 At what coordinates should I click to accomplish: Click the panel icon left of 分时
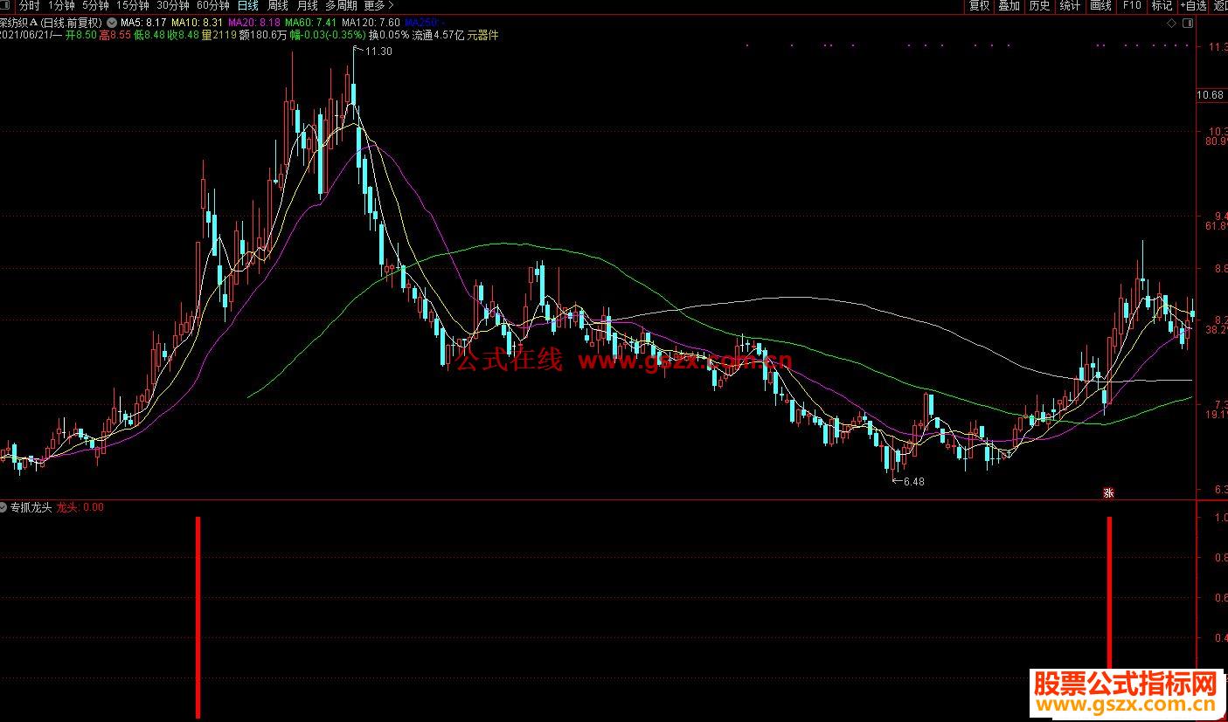tap(5, 5)
